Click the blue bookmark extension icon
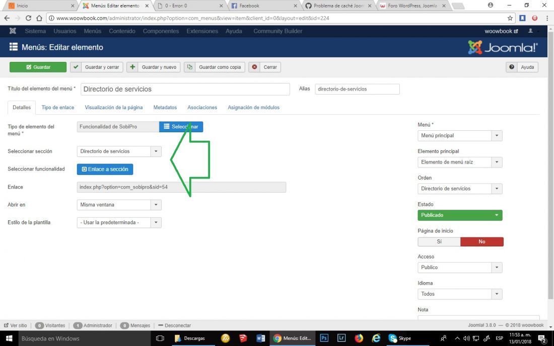554x346 pixels. pyautogui.click(x=523, y=18)
